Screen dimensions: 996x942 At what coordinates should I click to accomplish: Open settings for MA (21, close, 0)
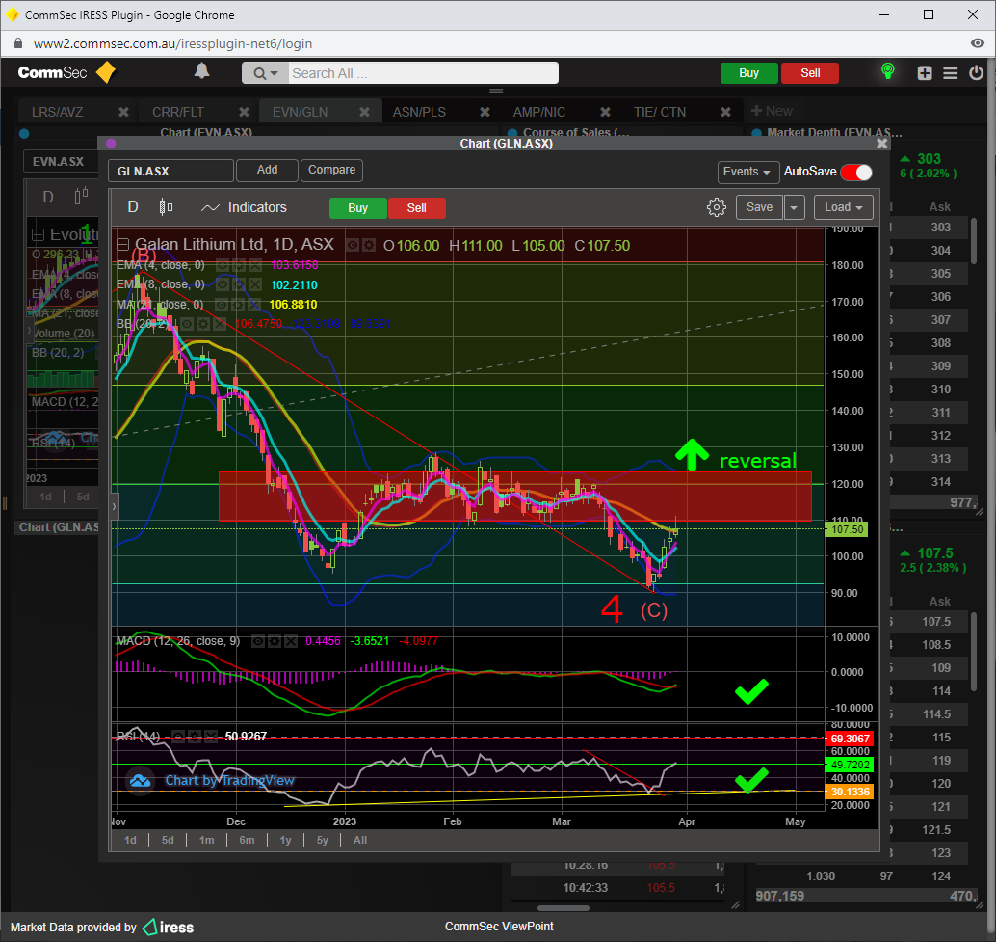coord(238,305)
